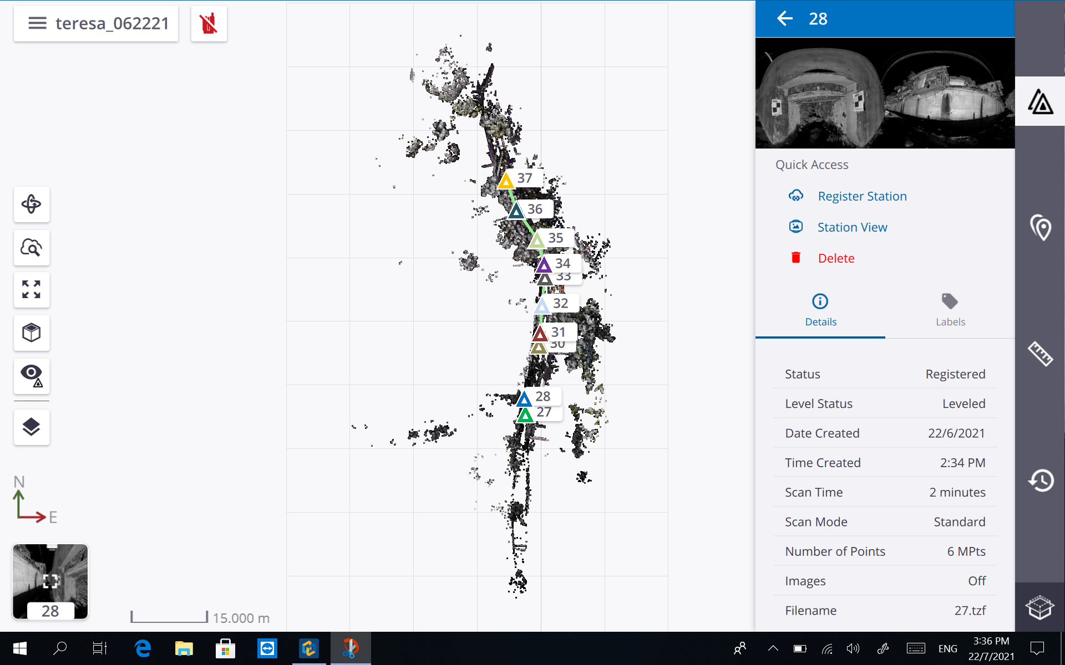Select the Details tab
Image resolution: width=1065 pixels, height=665 pixels.
point(820,310)
